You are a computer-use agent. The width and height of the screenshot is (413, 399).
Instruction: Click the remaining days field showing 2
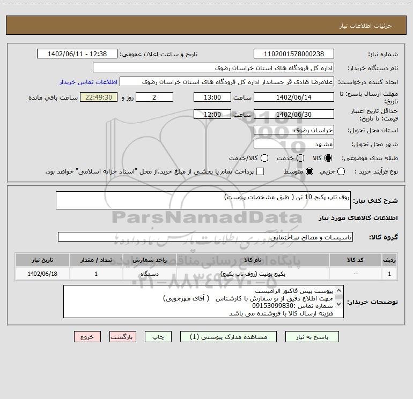click(154, 97)
